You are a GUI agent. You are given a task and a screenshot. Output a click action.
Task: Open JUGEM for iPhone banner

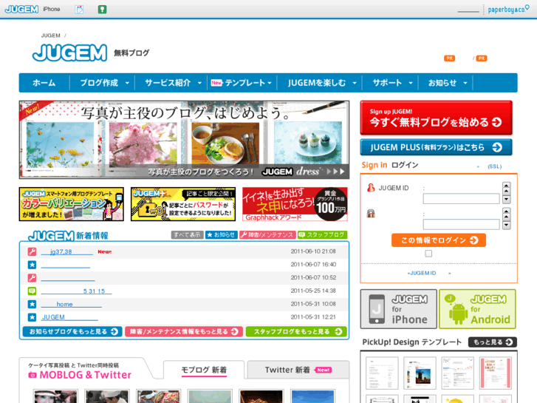[x=399, y=309]
